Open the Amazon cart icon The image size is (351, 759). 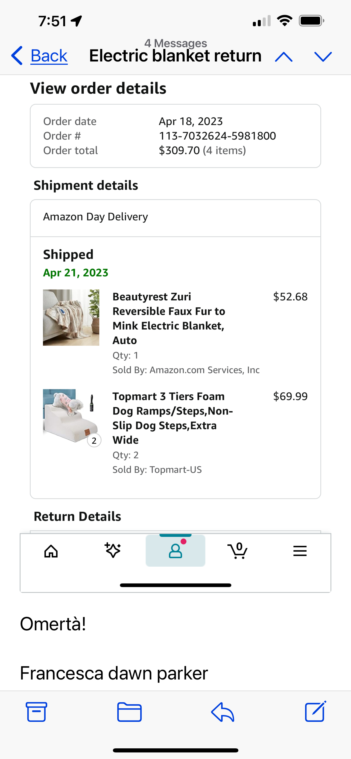tap(238, 551)
